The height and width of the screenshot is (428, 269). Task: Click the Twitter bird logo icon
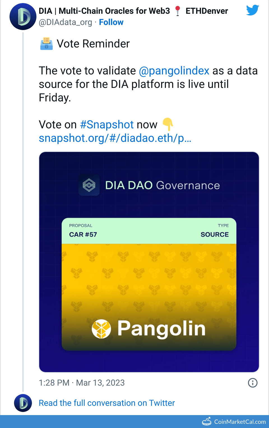click(252, 10)
